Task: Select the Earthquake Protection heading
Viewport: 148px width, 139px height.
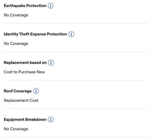Action: click(x=25, y=6)
